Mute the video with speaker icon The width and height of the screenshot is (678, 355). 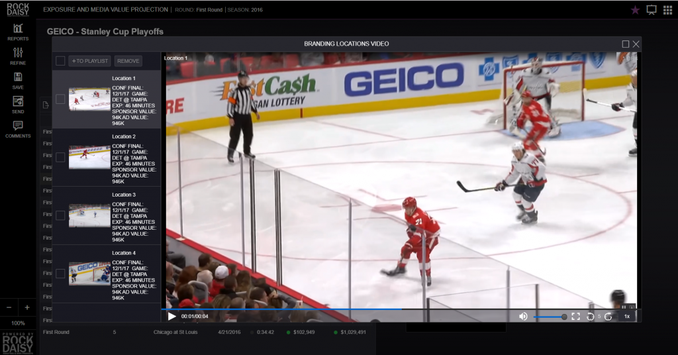[523, 317]
